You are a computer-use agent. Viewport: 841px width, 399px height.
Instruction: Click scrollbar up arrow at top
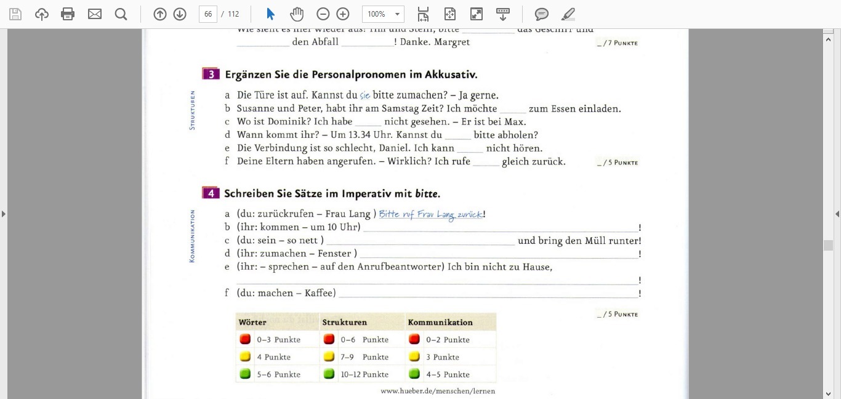[829, 39]
